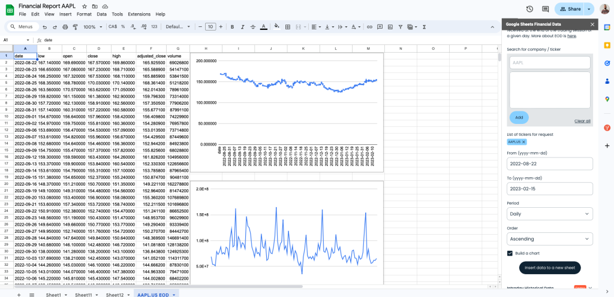Remove the AAPL.US ticker chip

click(523, 142)
